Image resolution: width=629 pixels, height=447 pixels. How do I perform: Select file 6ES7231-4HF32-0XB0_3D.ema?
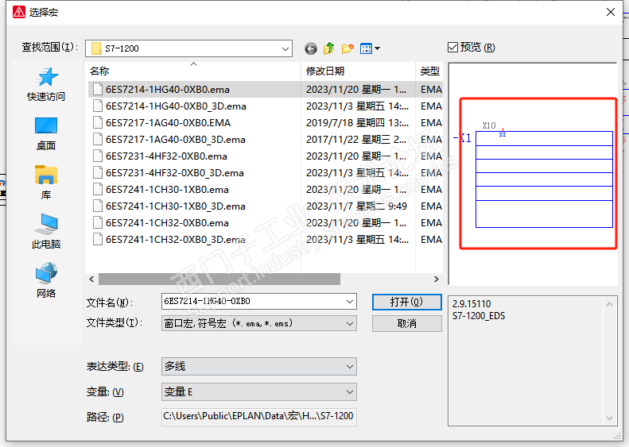(174, 173)
